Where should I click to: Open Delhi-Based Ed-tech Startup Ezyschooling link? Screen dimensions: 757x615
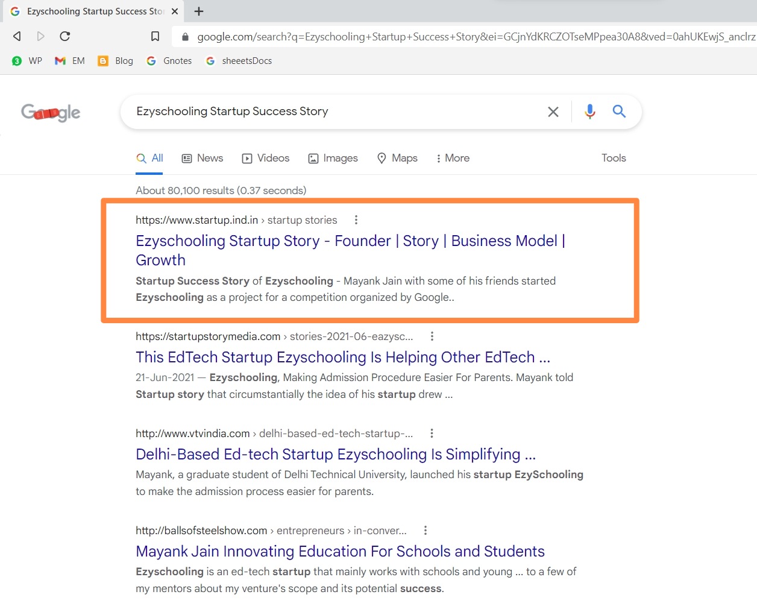click(336, 454)
